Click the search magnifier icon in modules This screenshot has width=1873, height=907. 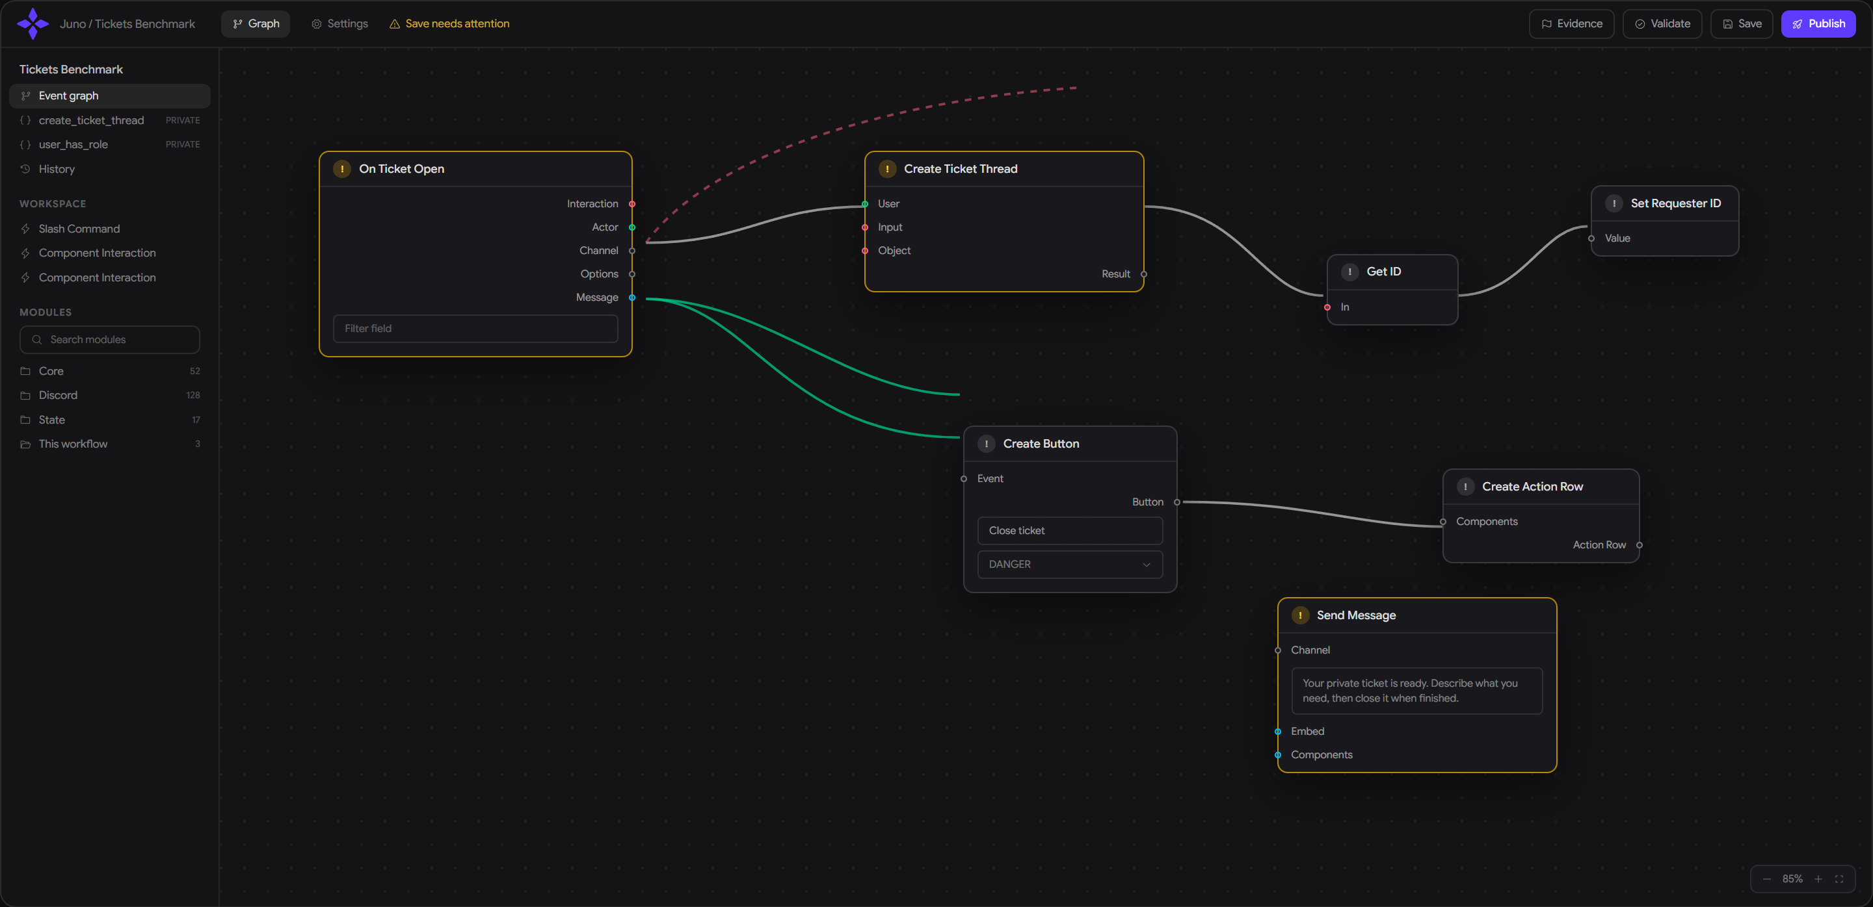[37, 339]
